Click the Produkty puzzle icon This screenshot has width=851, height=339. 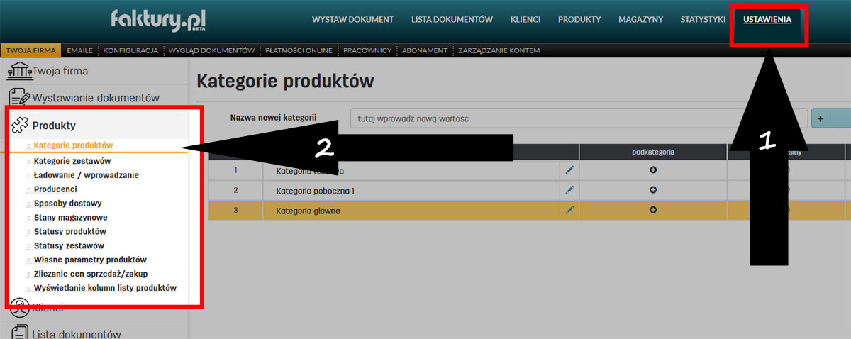21,125
